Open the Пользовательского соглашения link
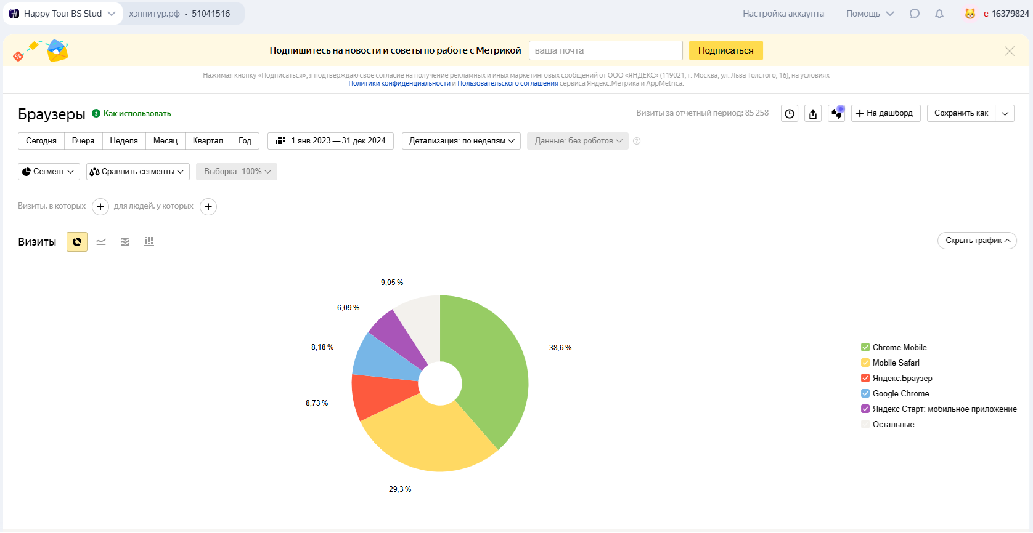The width and height of the screenshot is (1033, 533). [x=508, y=84]
